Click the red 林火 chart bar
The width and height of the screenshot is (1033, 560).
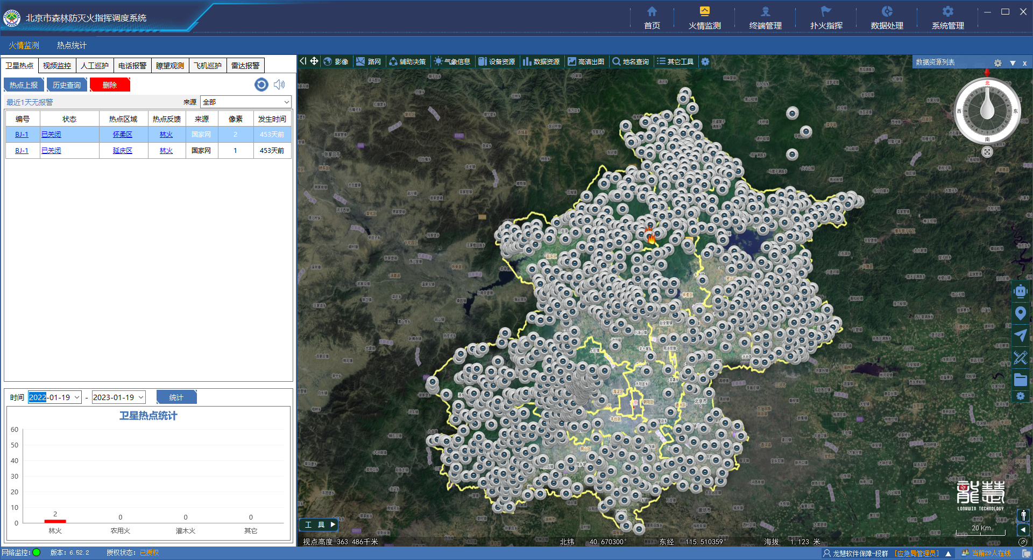[x=55, y=521]
